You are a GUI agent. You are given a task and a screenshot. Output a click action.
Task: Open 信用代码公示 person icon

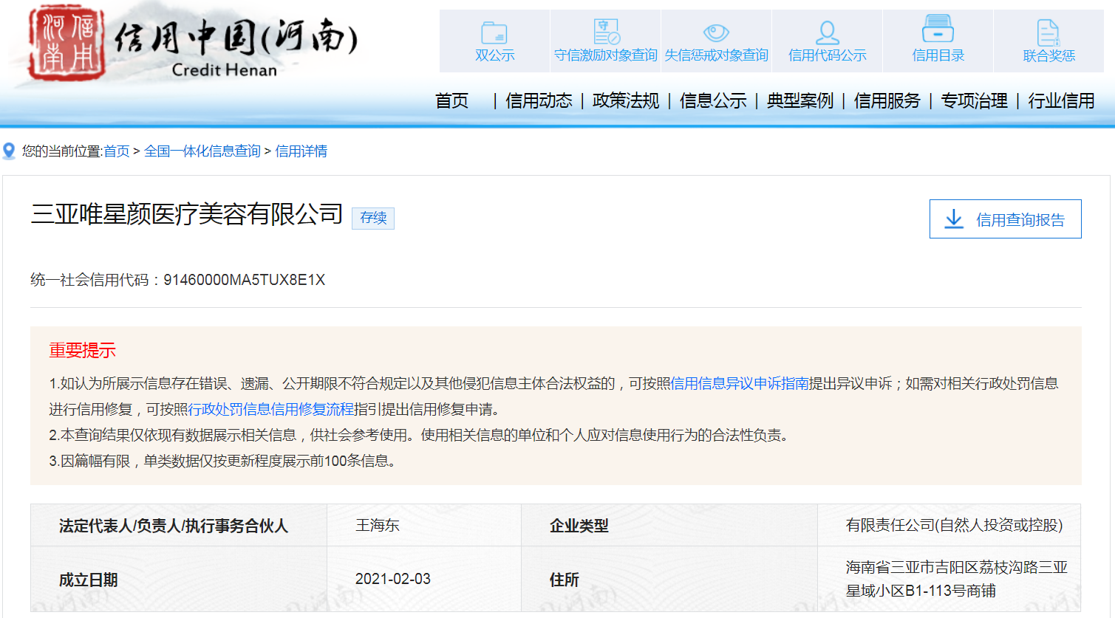tap(827, 32)
